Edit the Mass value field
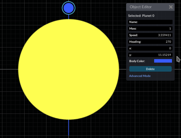The height and width of the screenshot is (138, 181). click(155, 29)
